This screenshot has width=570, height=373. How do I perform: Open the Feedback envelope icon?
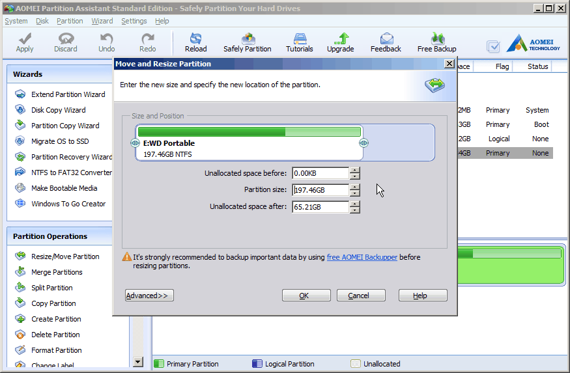click(386, 38)
